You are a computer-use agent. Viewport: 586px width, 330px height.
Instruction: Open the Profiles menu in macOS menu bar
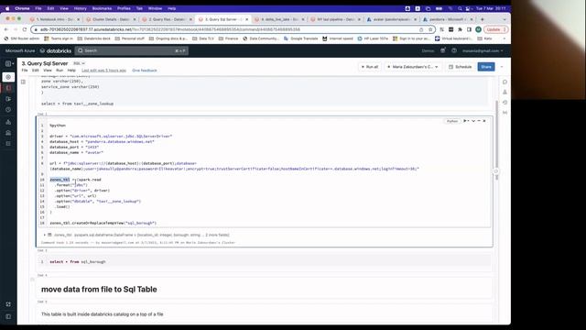click(x=124, y=8)
